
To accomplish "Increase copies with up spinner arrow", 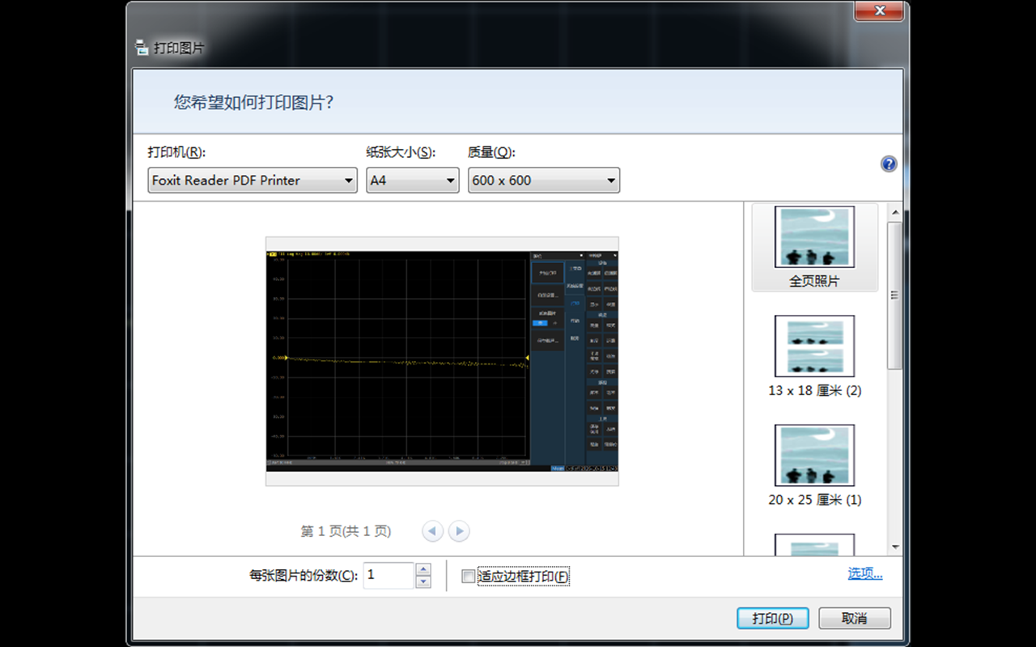I will [423, 569].
